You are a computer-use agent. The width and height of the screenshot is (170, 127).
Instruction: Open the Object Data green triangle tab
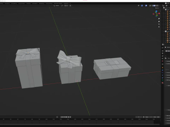coord(163,80)
